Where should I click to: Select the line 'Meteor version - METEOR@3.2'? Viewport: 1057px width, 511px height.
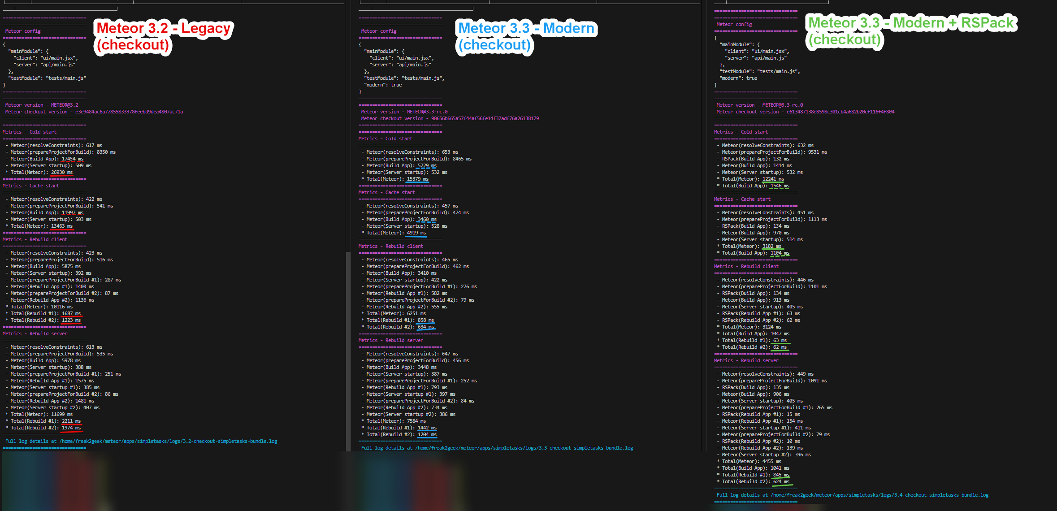(42, 105)
